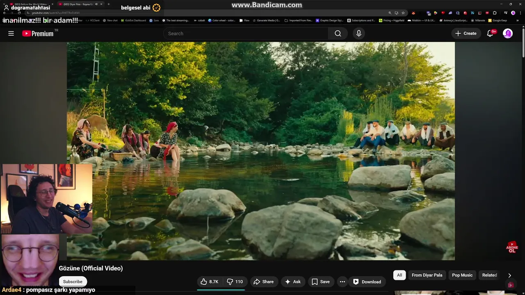Click the search magnifier button
The width and height of the screenshot is (525, 295).
tap(338, 34)
